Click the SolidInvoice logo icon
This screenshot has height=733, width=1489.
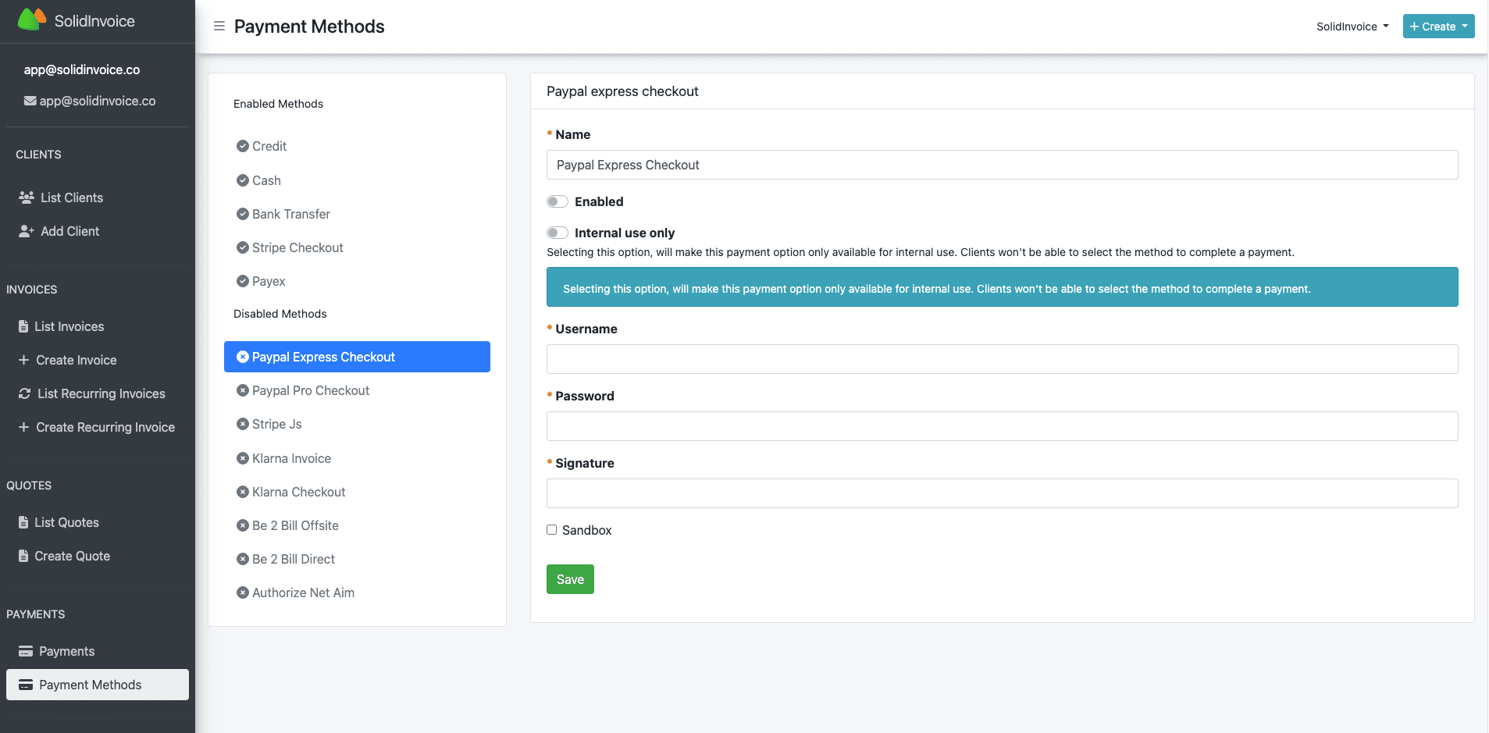pos(32,20)
